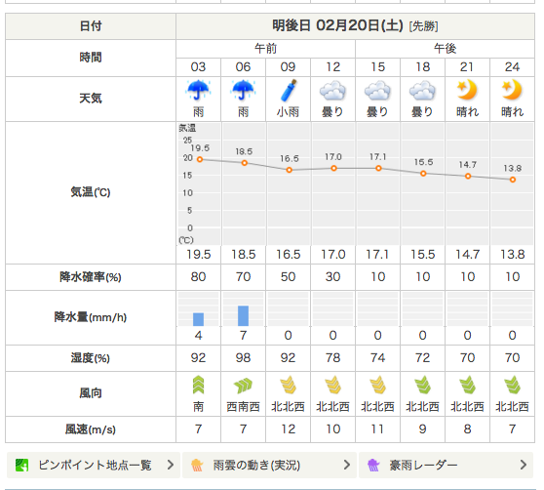Image resolution: width=544 pixels, height=490 pixels.
Task: Click the 時間 row label
Action: pyautogui.click(x=91, y=57)
